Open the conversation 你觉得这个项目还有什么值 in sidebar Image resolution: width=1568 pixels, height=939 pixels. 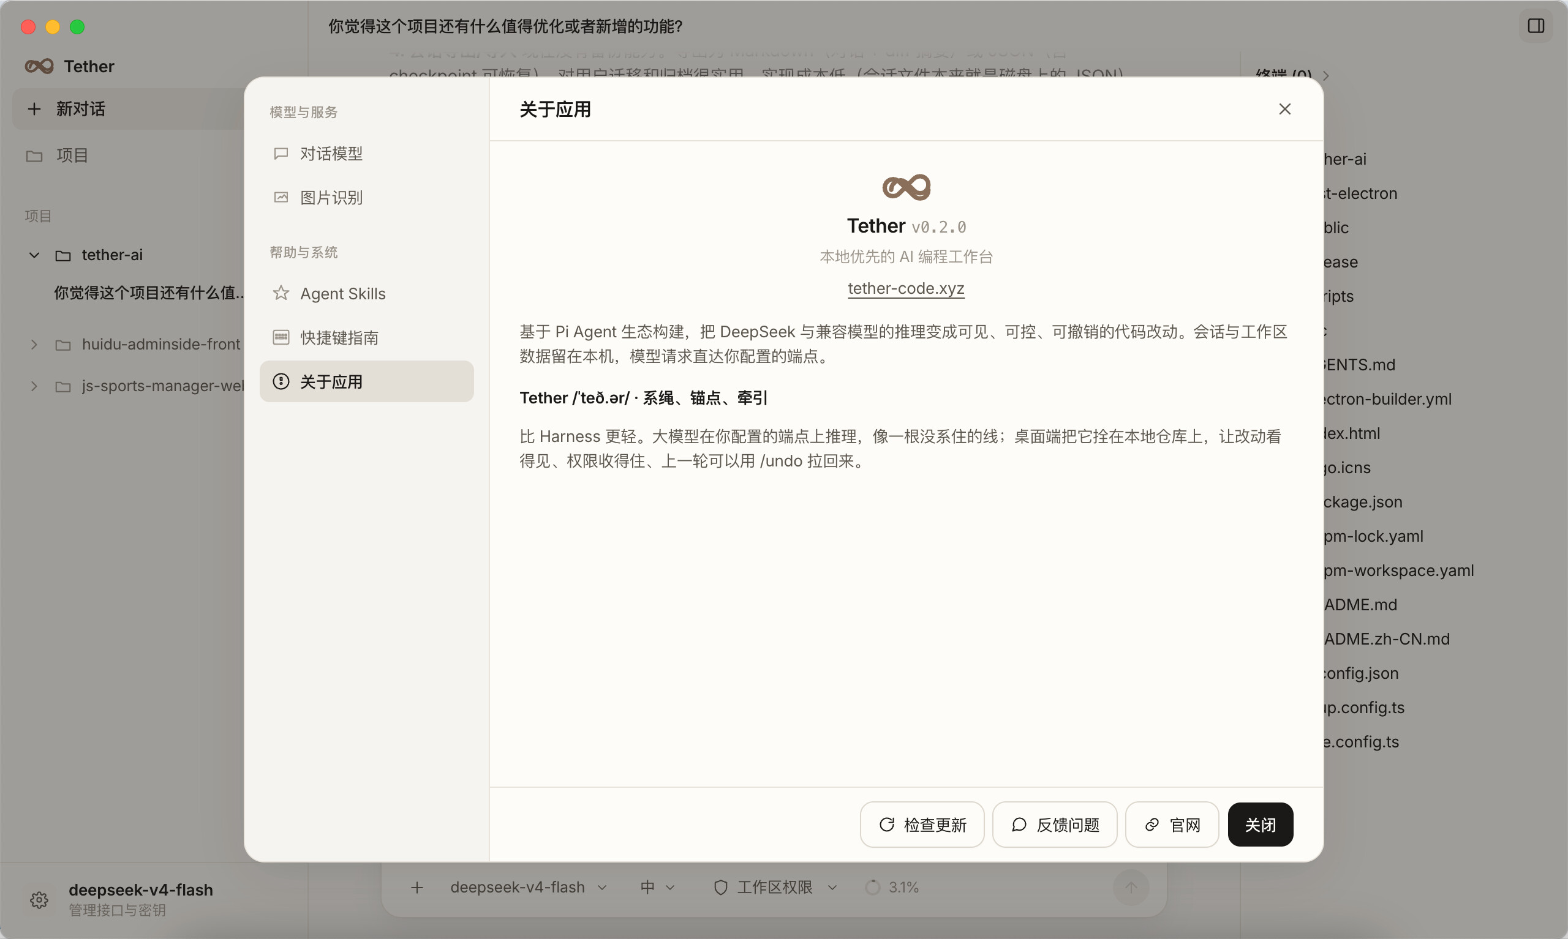point(148,293)
